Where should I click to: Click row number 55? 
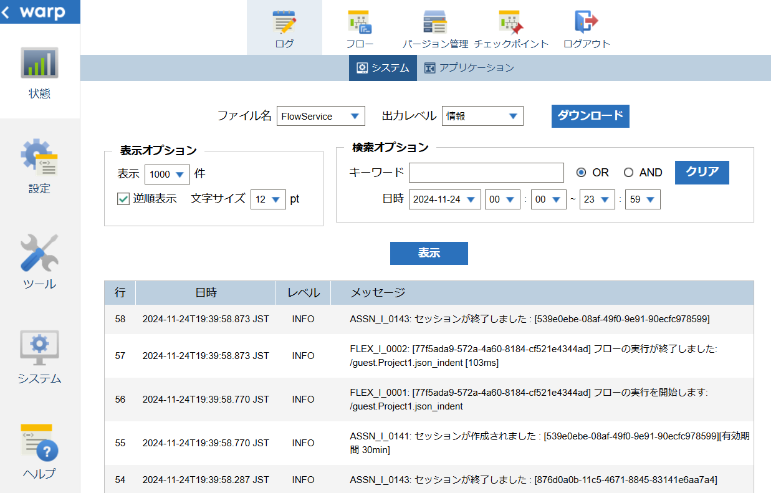pos(120,443)
